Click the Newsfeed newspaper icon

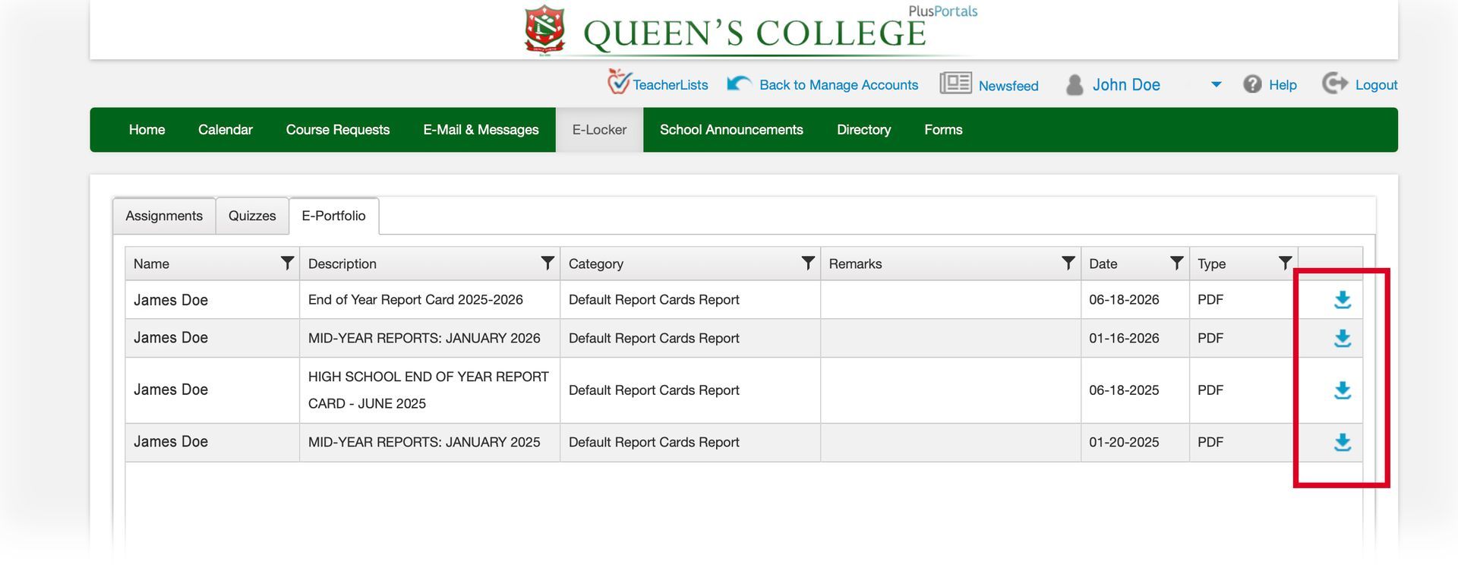[x=955, y=83]
